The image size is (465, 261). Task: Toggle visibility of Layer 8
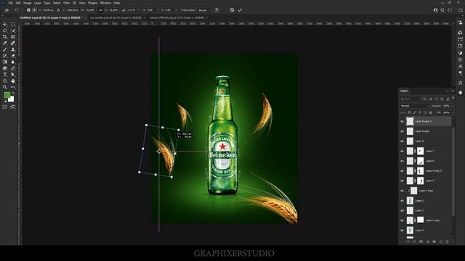[x=402, y=141]
